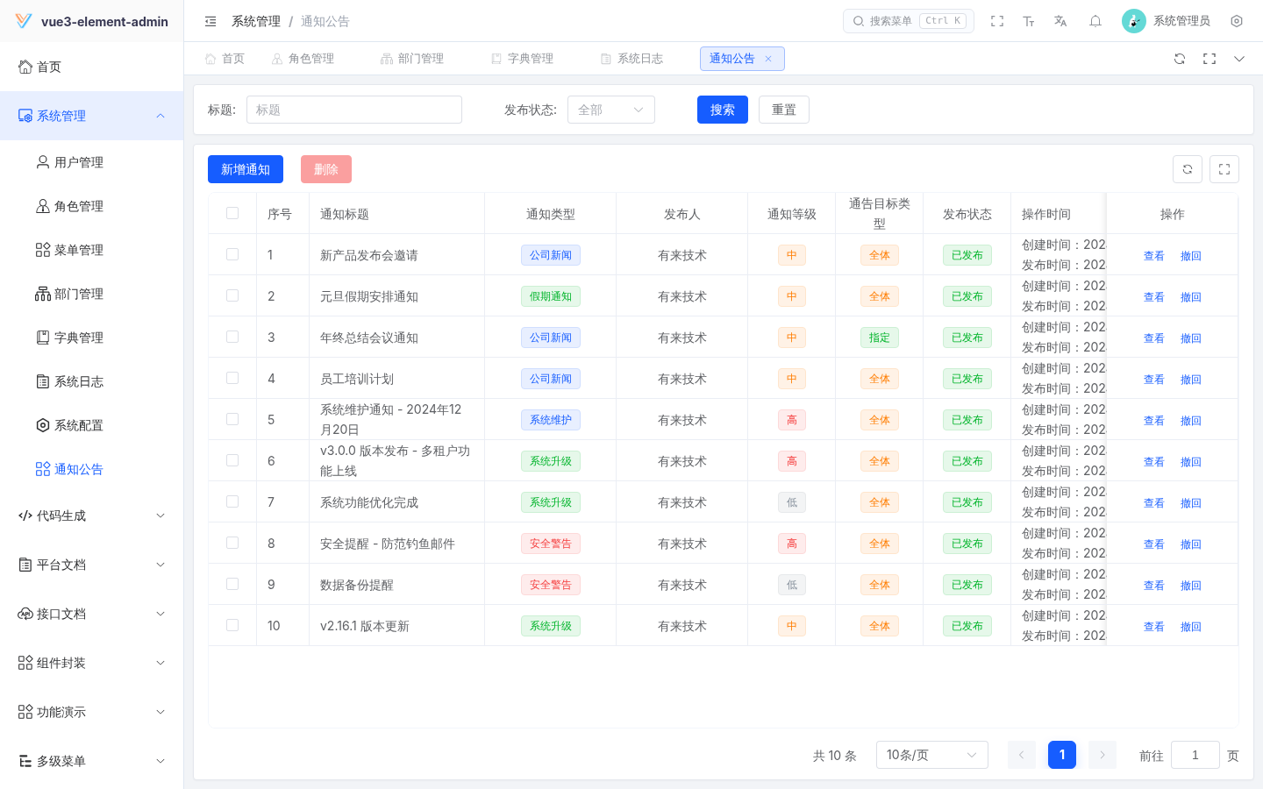The image size is (1263, 789).
Task: Select the checkbox for v2.16.1 版本更新
Action: [x=232, y=625]
